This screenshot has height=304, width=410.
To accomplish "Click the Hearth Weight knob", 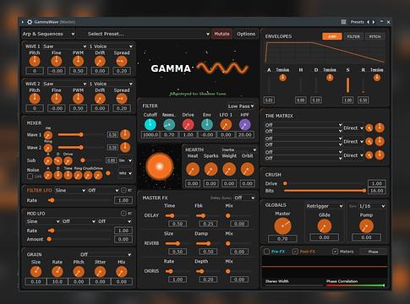I will point(229,170).
